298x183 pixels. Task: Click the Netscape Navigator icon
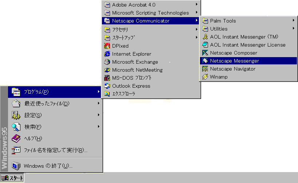pos(205,69)
